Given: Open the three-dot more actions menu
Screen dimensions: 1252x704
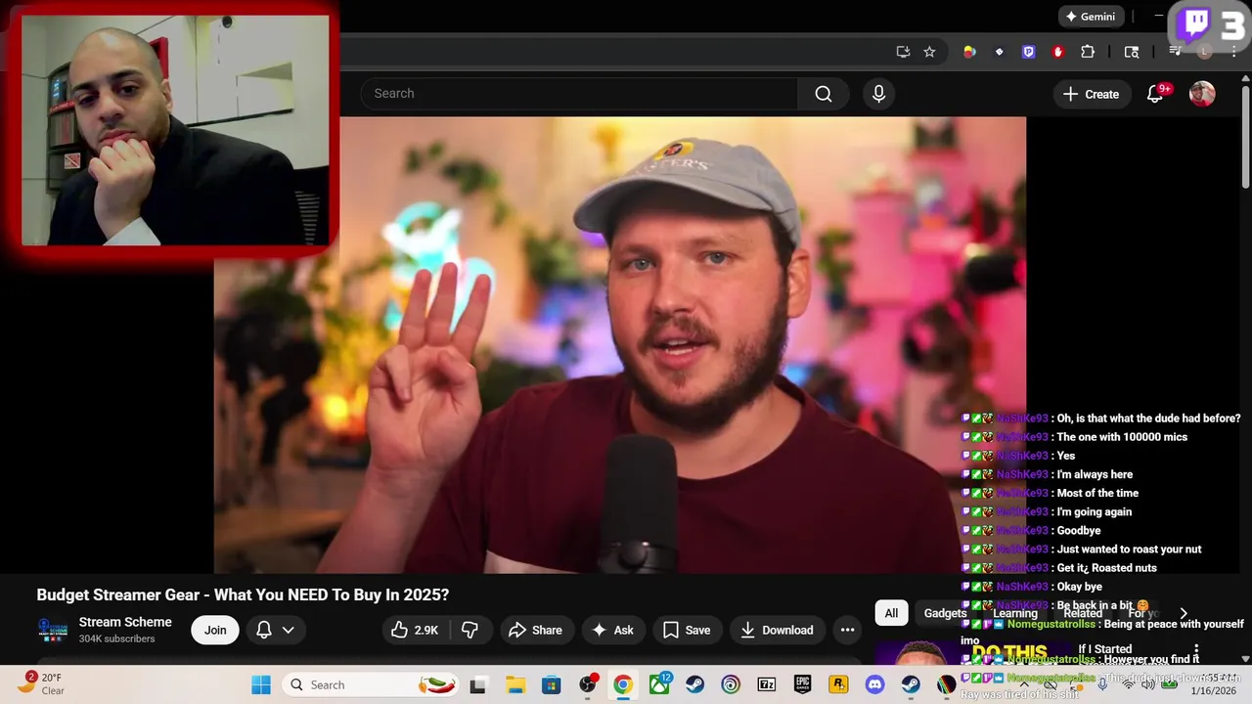Looking at the screenshot, I should pos(848,630).
